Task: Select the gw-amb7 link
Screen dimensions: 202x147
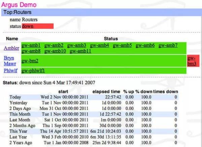Action: click(168, 45)
